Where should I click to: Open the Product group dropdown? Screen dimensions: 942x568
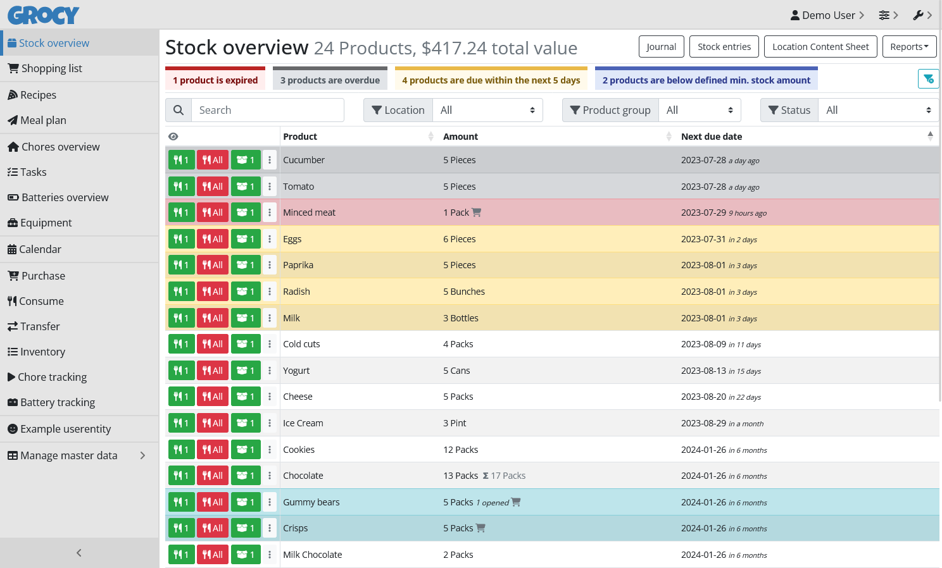click(700, 110)
